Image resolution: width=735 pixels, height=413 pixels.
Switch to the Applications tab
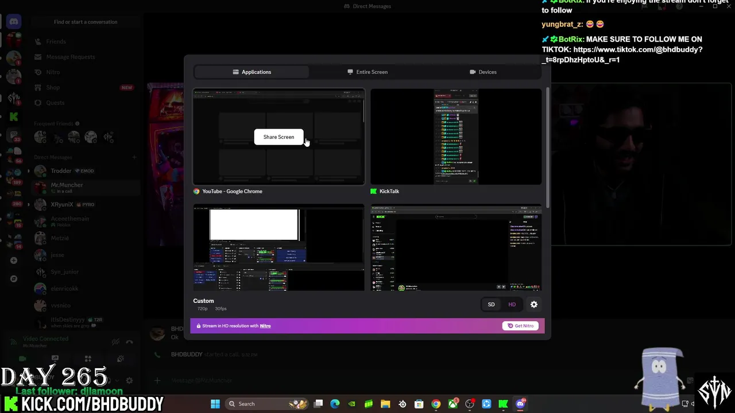[x=252, y=72]
